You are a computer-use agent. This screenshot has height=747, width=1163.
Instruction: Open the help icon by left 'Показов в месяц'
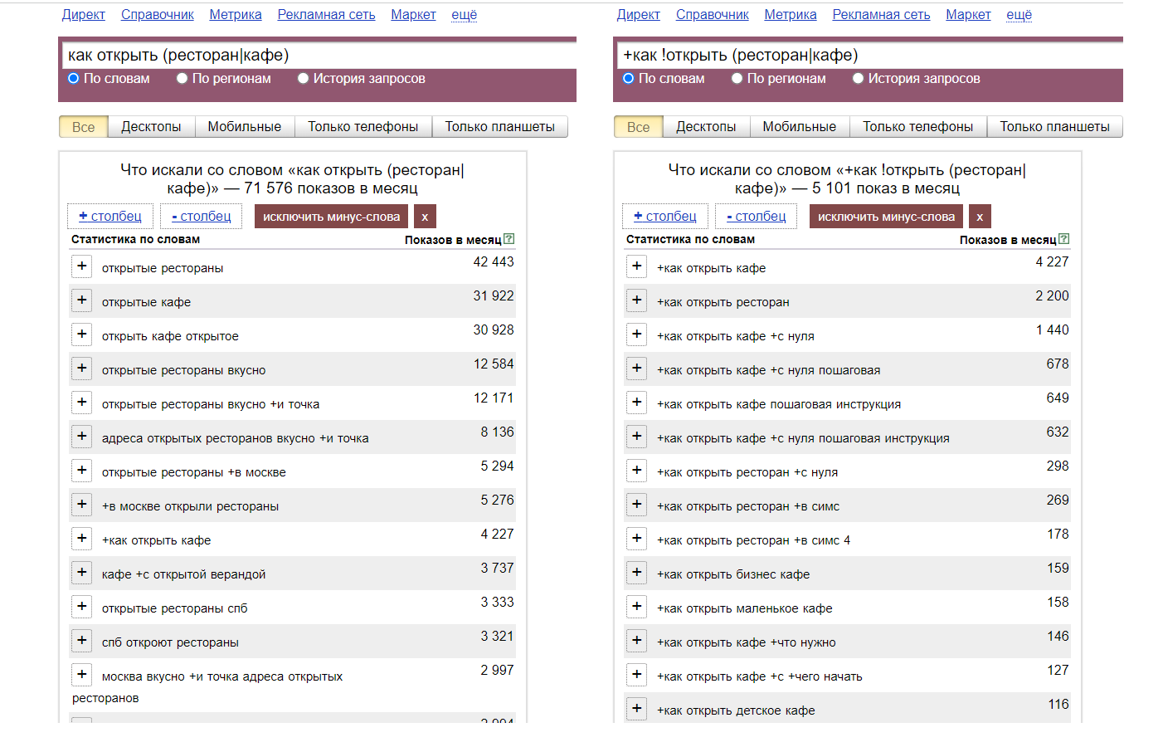pos(509,239)
